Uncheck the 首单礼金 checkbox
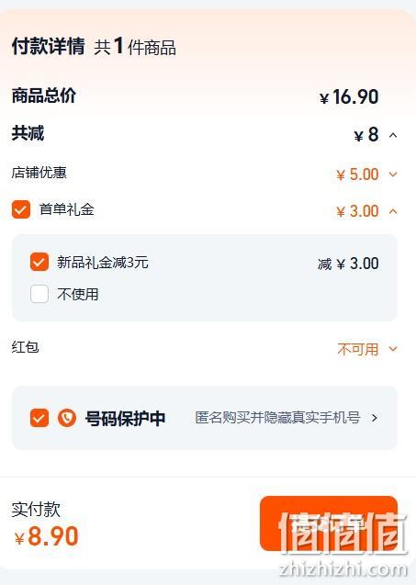The width and height of the screenshot is (416, 585). point(21,209)
